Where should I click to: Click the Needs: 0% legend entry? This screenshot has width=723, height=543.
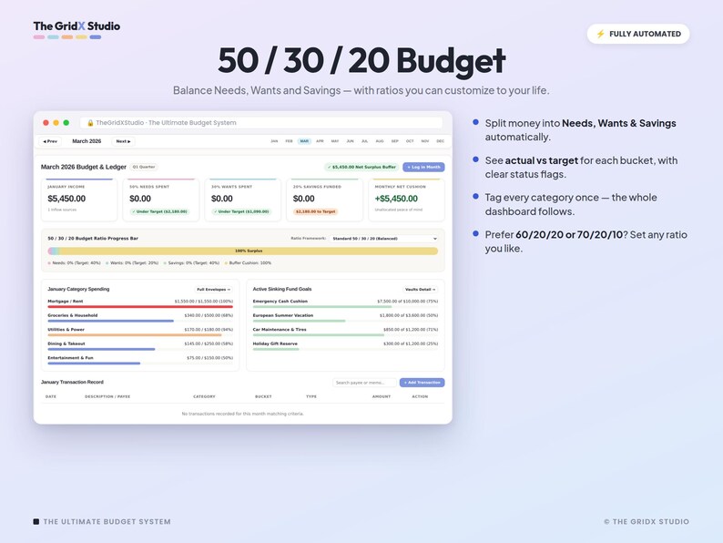tap(75, 263)
